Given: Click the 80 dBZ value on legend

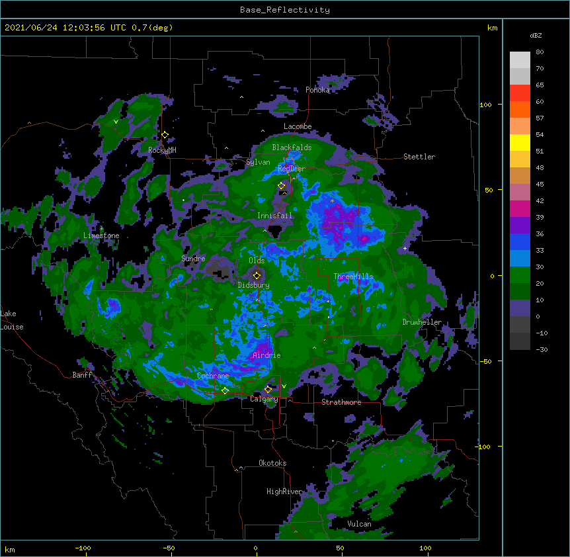Looking at the screenshot, I should point(540,52).
